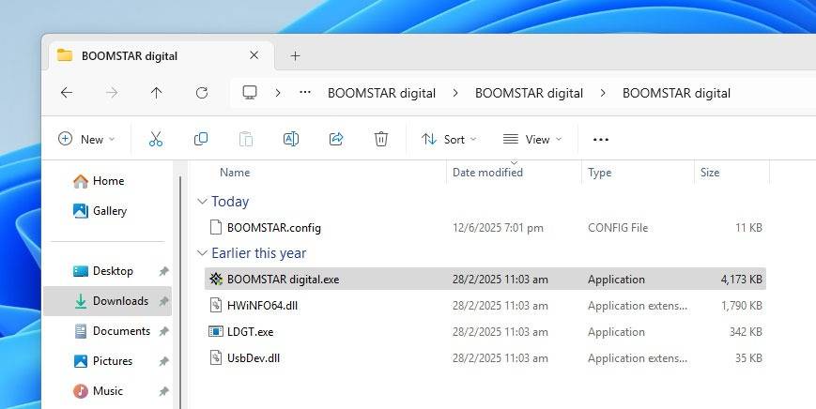Screen dimensions: 816x409
Task: Select the BOOMSTAR.config file
Action: [273, 228]
